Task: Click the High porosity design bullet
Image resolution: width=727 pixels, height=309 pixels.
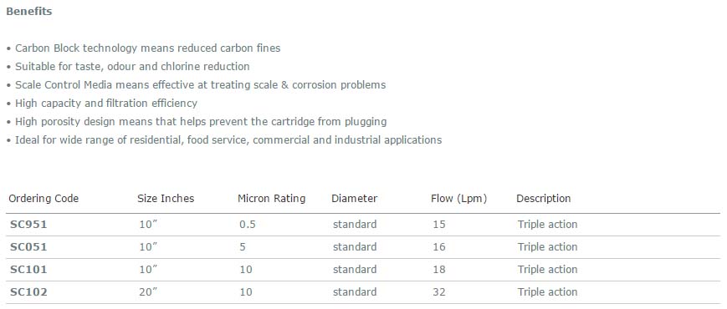Action: pyautogui.click(x=201, y=122)
